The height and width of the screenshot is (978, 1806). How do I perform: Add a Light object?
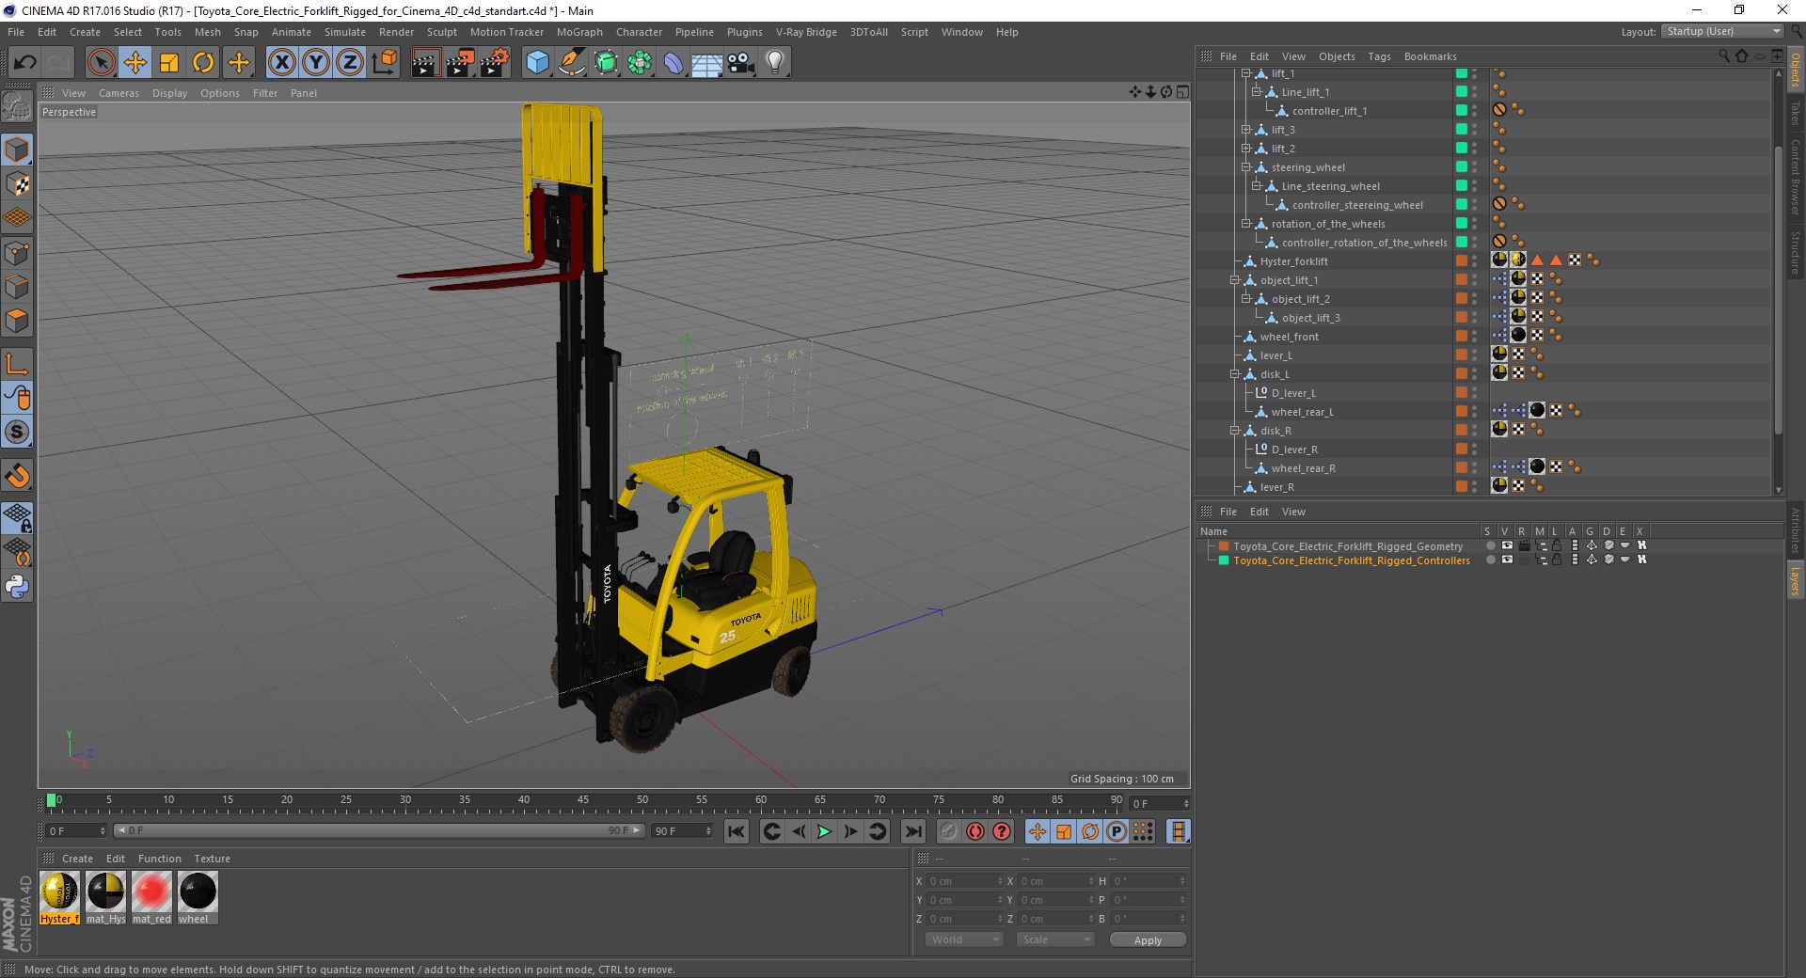pos(775,63)
